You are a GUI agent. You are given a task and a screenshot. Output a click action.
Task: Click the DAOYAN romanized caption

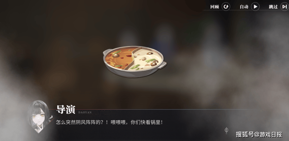click(85, 112)
